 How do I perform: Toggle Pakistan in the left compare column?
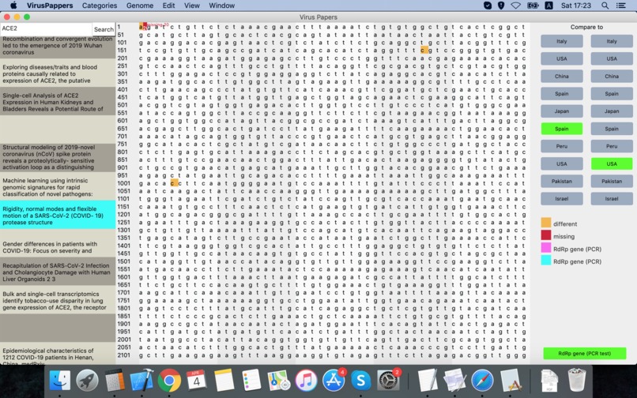(561, 181)
